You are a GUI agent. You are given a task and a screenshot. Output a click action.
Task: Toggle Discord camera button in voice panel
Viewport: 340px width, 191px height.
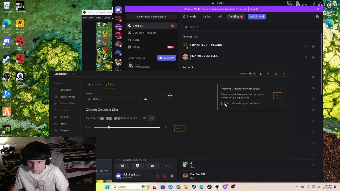[x=122, y=166]
